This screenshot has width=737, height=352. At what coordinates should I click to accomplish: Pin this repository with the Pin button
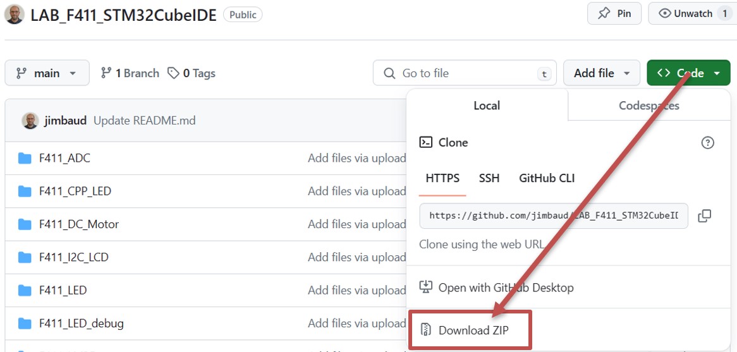pyautogui.click(x=614, y=14)
